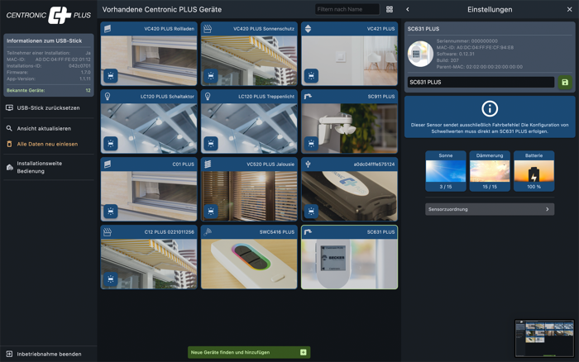The width and height of the screenshot is (579, 362).
Task: Click the remote icon on SWC5416 PLUS header
Action: click(208, 231)
